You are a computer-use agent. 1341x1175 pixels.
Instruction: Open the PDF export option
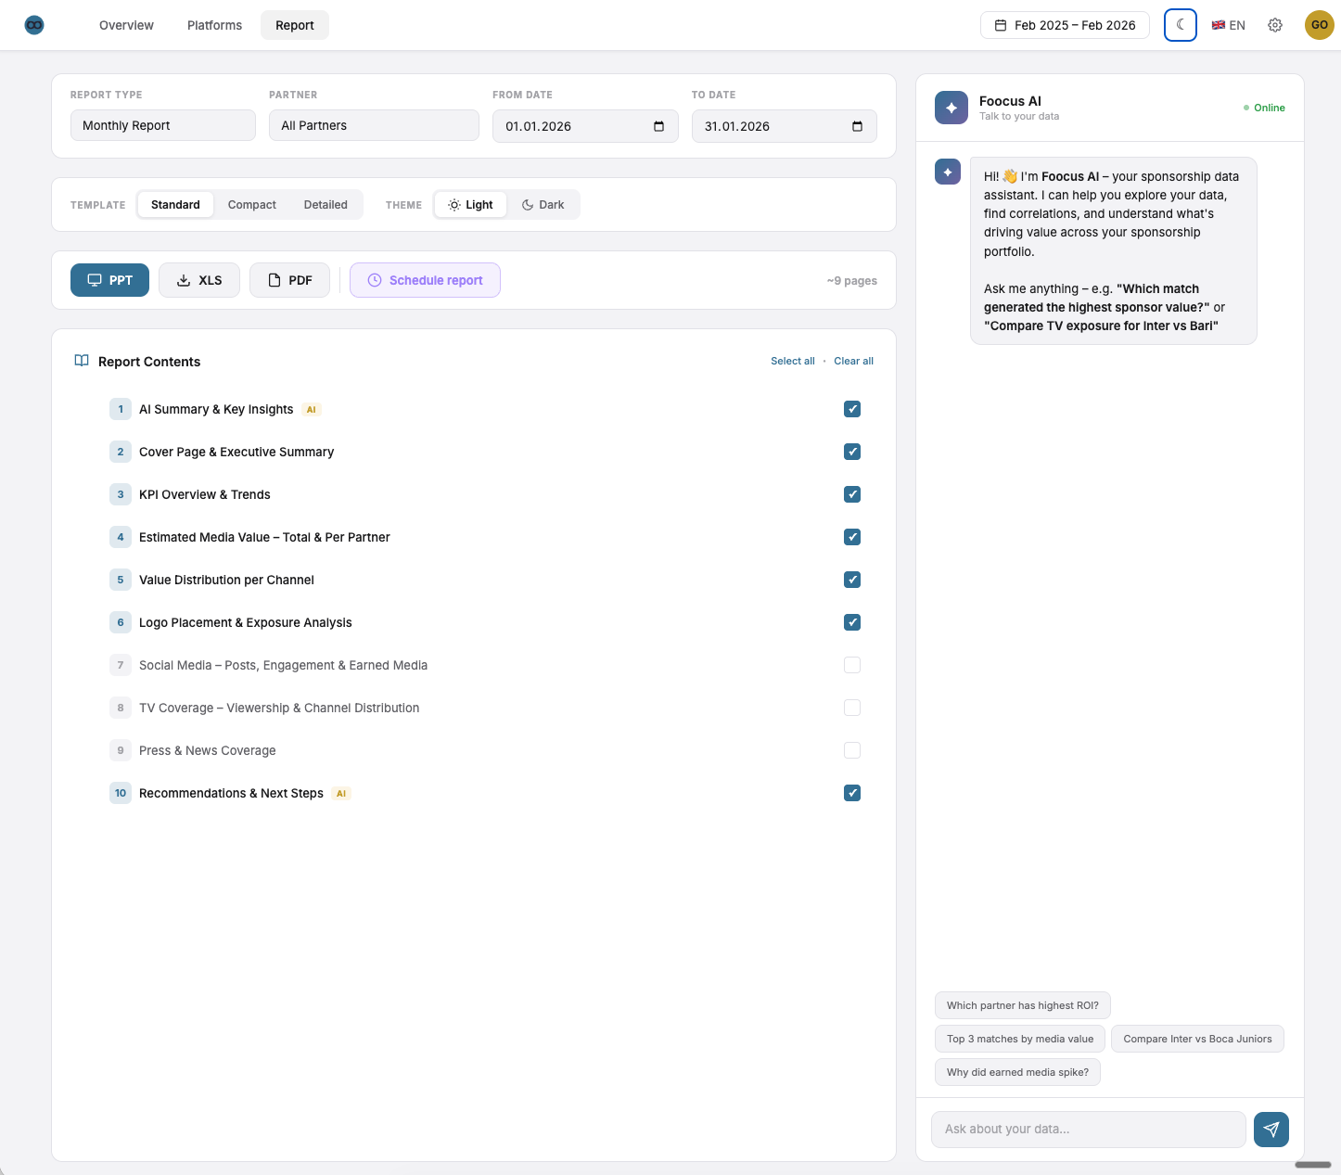[274, 279]
